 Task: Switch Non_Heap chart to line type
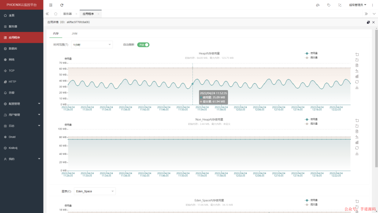click(x=357, y=137)
